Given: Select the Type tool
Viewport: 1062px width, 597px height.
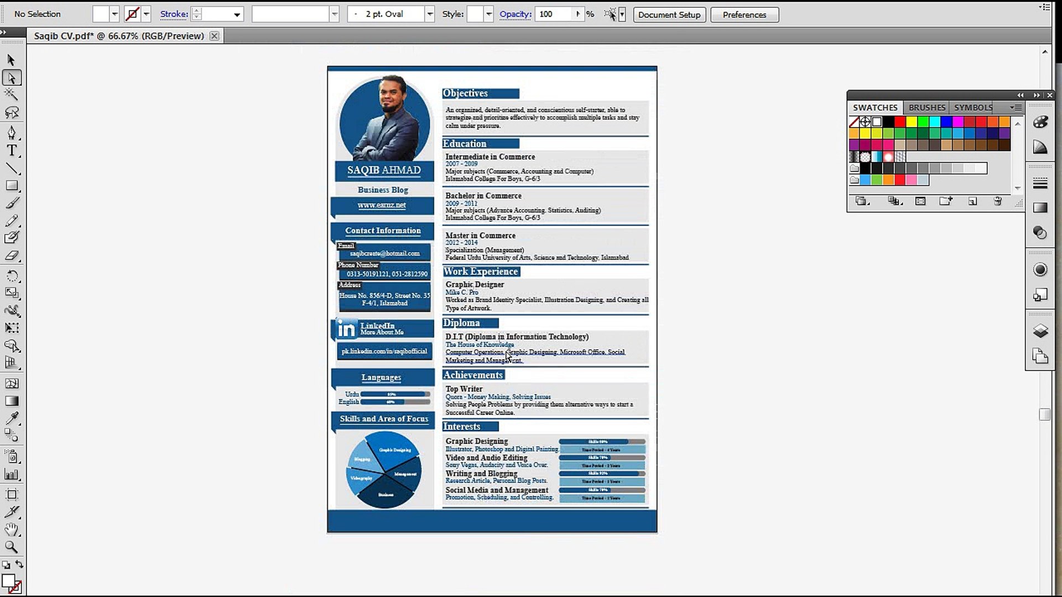Looking at the screenshot, I should click(x=12, y=150).
